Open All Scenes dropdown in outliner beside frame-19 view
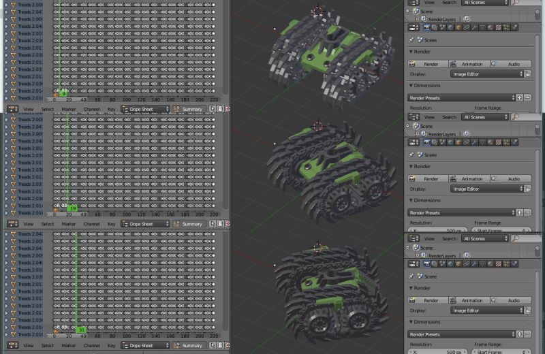Viewport: 545px width, 354px height. click(x=485, y=117)
